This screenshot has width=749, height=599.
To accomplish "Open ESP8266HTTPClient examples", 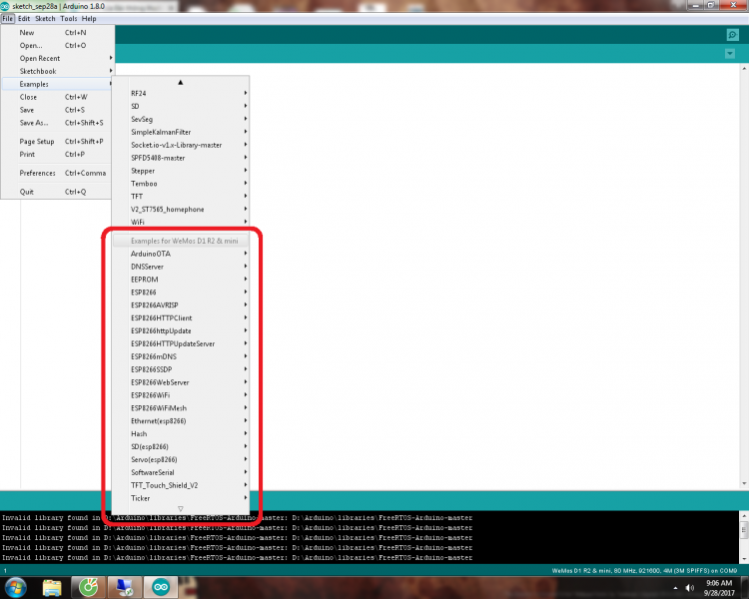I will [181, 318].
